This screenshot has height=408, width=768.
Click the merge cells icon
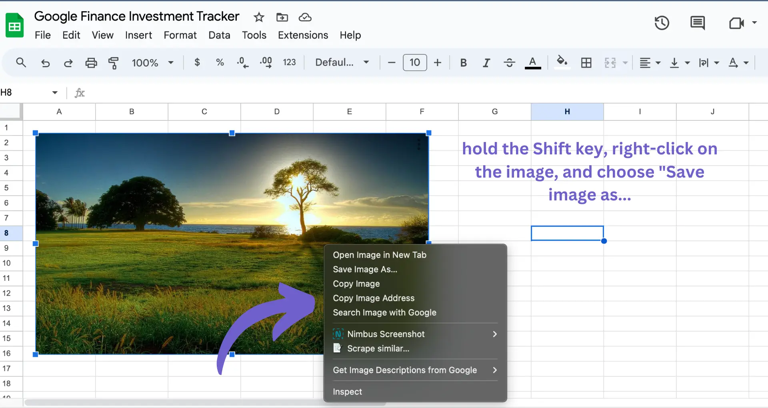point(610,63)
